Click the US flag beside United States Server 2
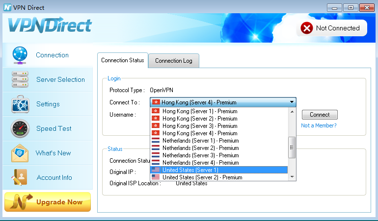This screenshot has height=221, width=378. 156,177
